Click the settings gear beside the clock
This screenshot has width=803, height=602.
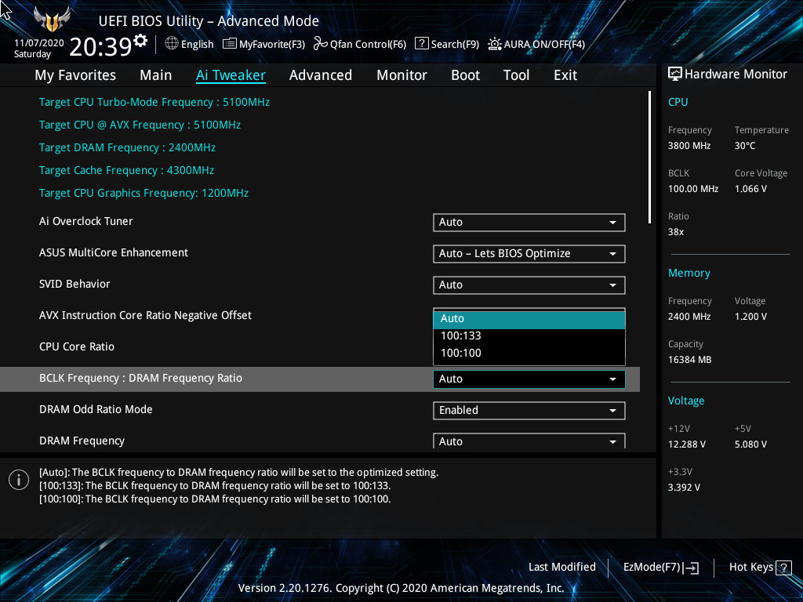pos(140,40)
